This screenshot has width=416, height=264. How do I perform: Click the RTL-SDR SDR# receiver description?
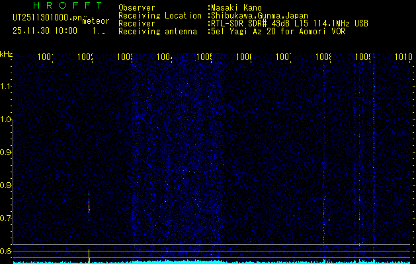[290, 24]
